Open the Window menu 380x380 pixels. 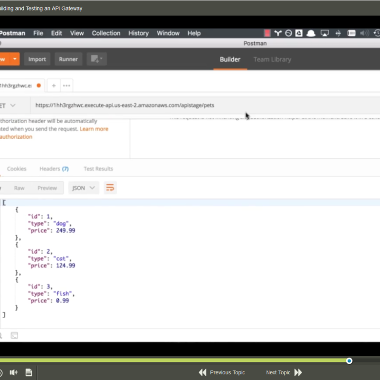click(168, 33)
